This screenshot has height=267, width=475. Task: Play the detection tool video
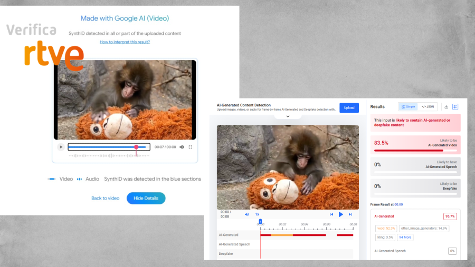coord(341,214)
